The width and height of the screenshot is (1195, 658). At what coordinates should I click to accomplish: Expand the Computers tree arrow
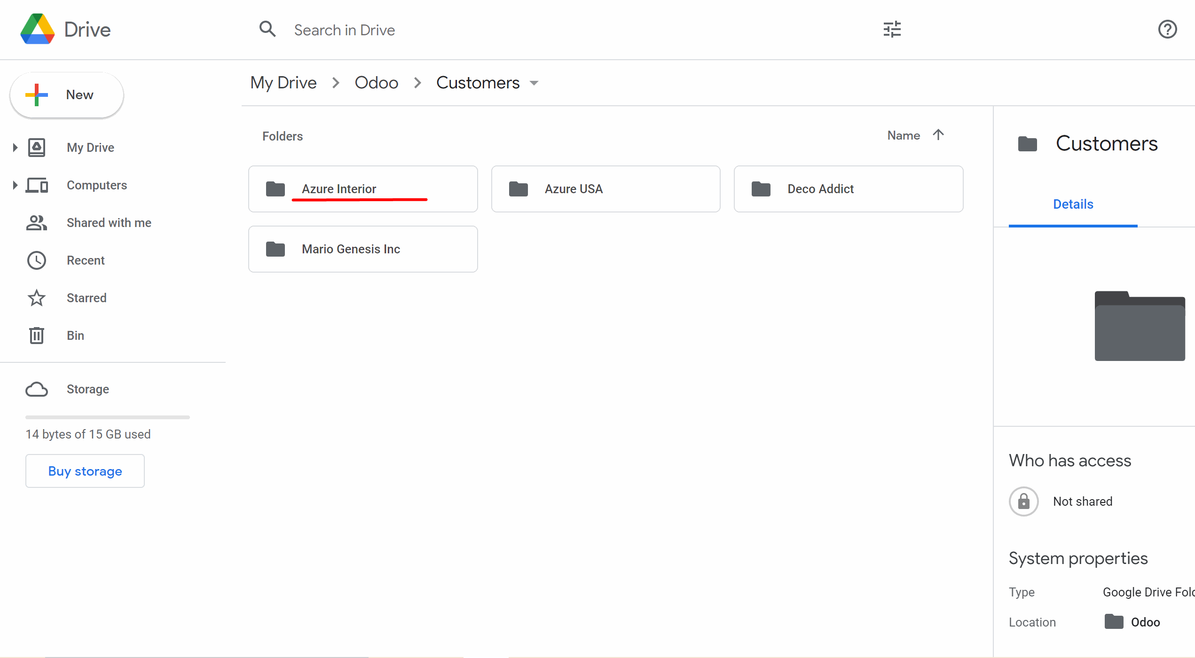15,185
